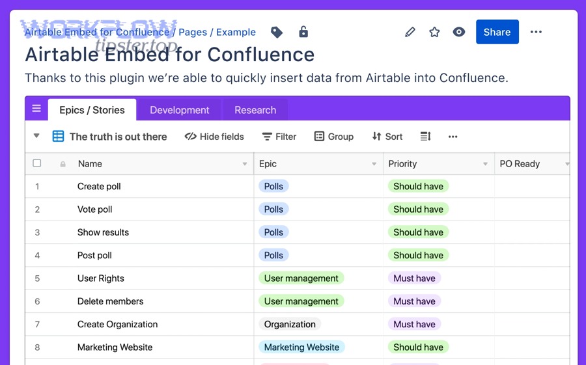Open page restrictions padlock icon
Image resolution: width=586 pixels, height=365 pixels.
point(303,32)
